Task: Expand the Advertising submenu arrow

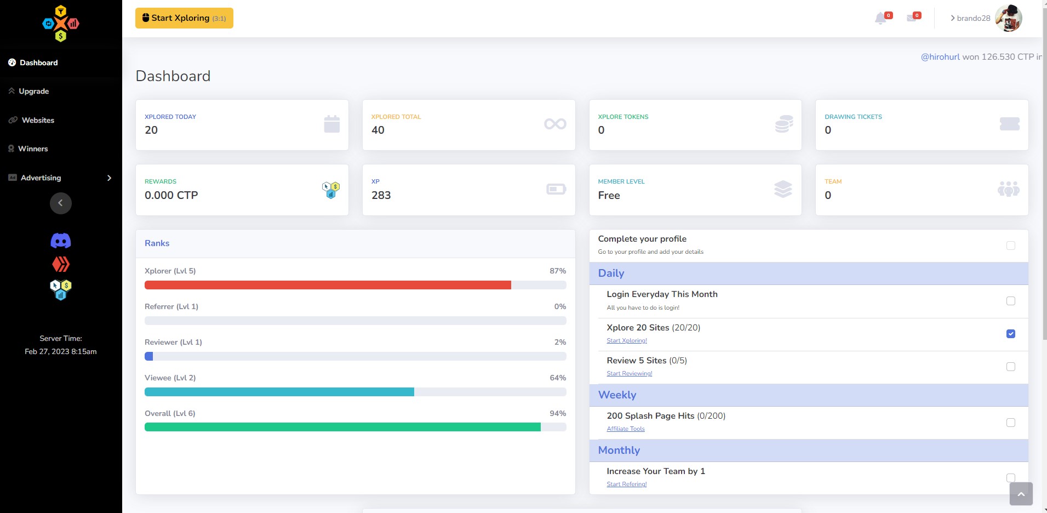Action: 110,178
